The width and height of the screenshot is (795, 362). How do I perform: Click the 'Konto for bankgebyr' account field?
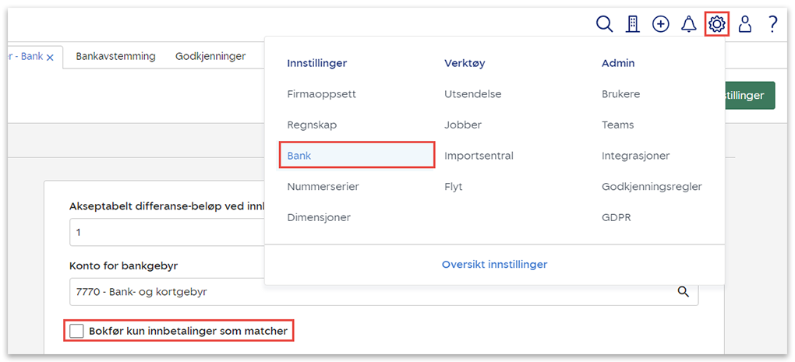366,292
